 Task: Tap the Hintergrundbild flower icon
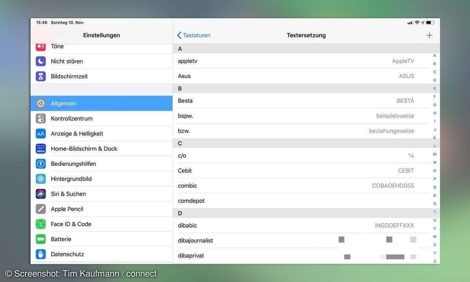point(41,179)
